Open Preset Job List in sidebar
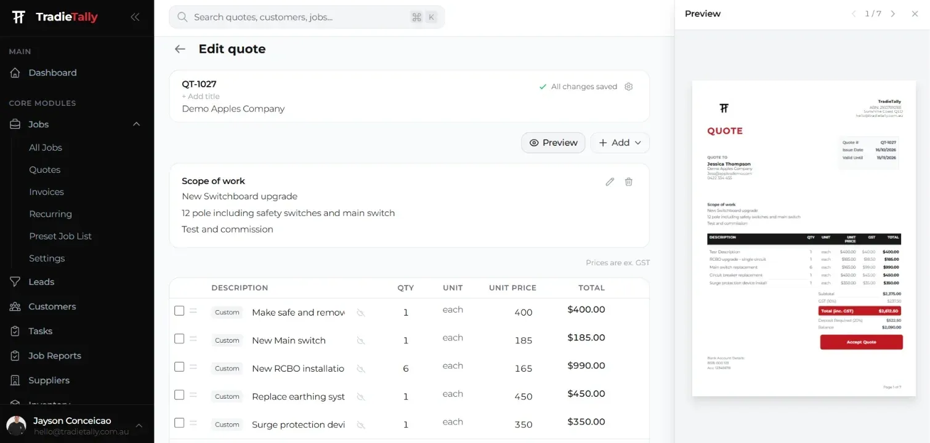 60,236
